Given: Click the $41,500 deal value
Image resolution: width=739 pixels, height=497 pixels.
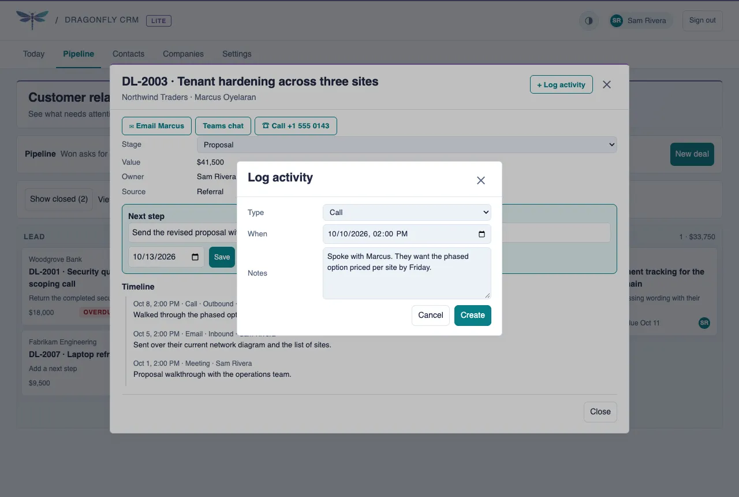Looking at the screenshot, I should click(x=210, y=162).
